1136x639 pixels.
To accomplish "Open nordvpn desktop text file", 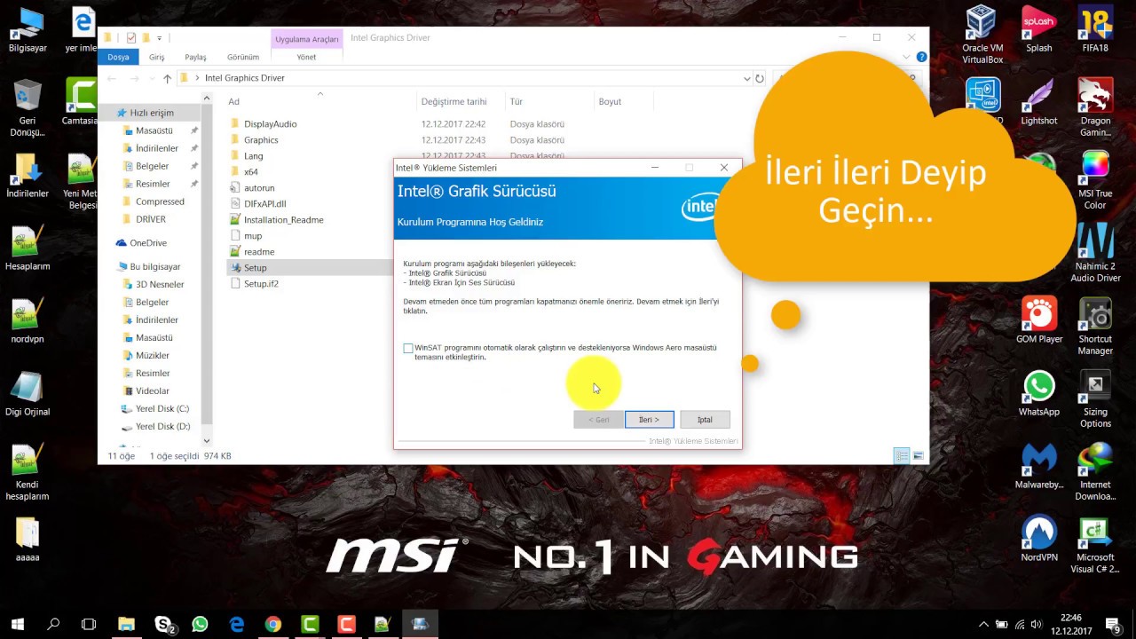I will point(28,321).
